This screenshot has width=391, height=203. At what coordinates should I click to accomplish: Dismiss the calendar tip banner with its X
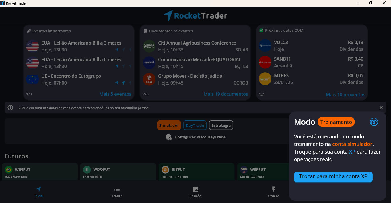pos(381,108)
